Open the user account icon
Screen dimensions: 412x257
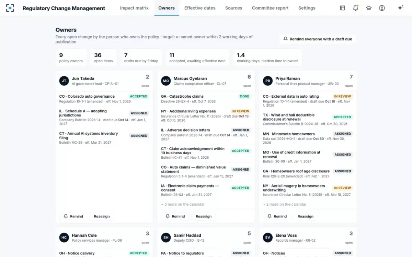382,8
